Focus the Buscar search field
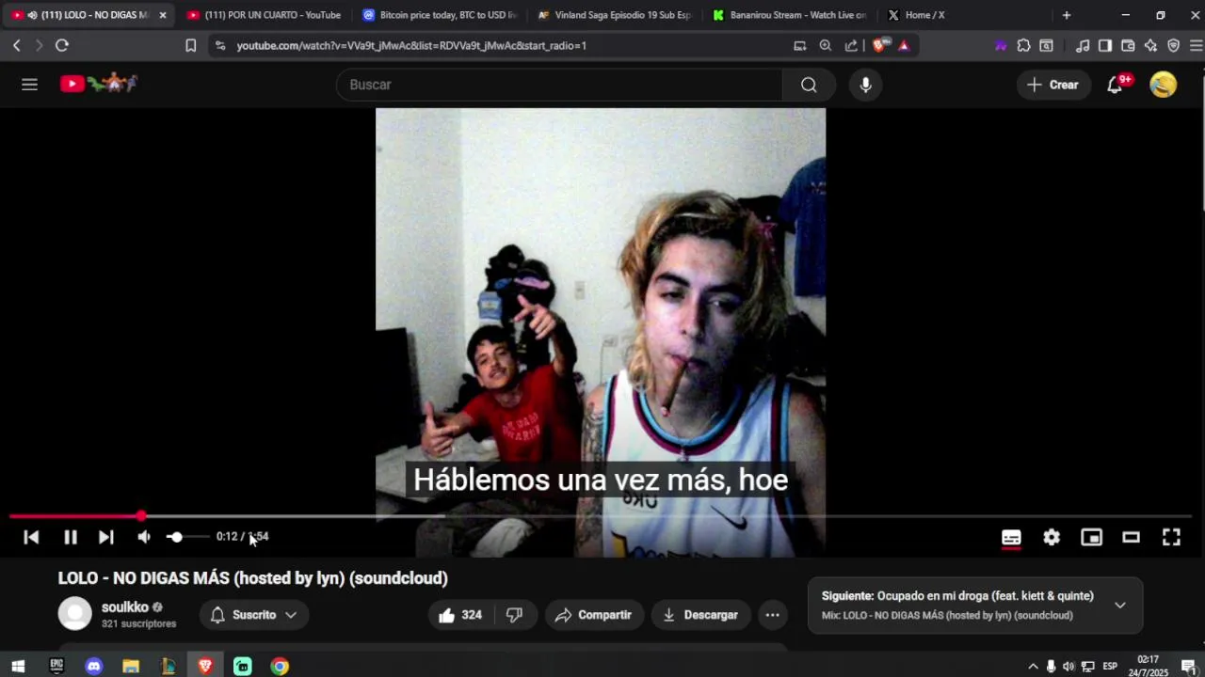 click(x=560, y=85)
